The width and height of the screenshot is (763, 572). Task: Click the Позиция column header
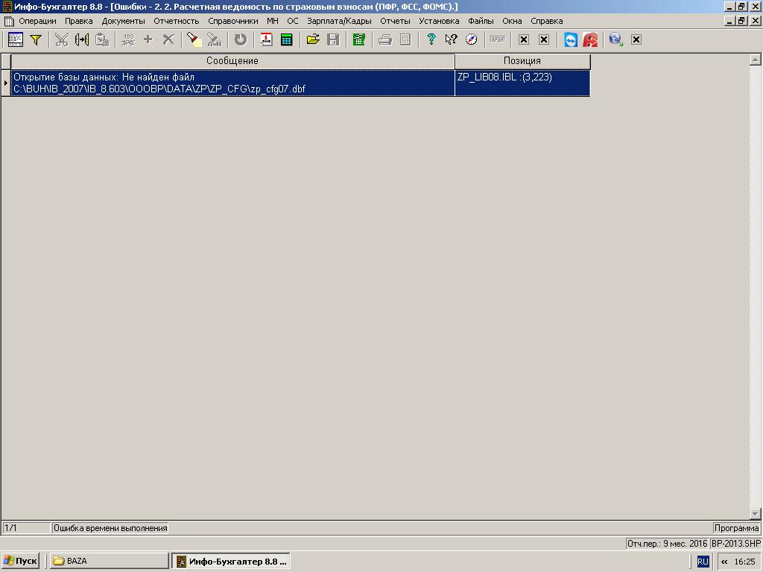pyautogui.click(x=522, y=61)
